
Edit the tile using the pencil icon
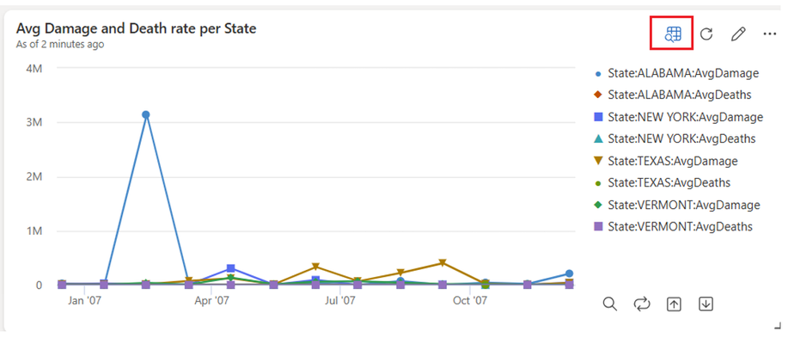[x=738, y=34]
